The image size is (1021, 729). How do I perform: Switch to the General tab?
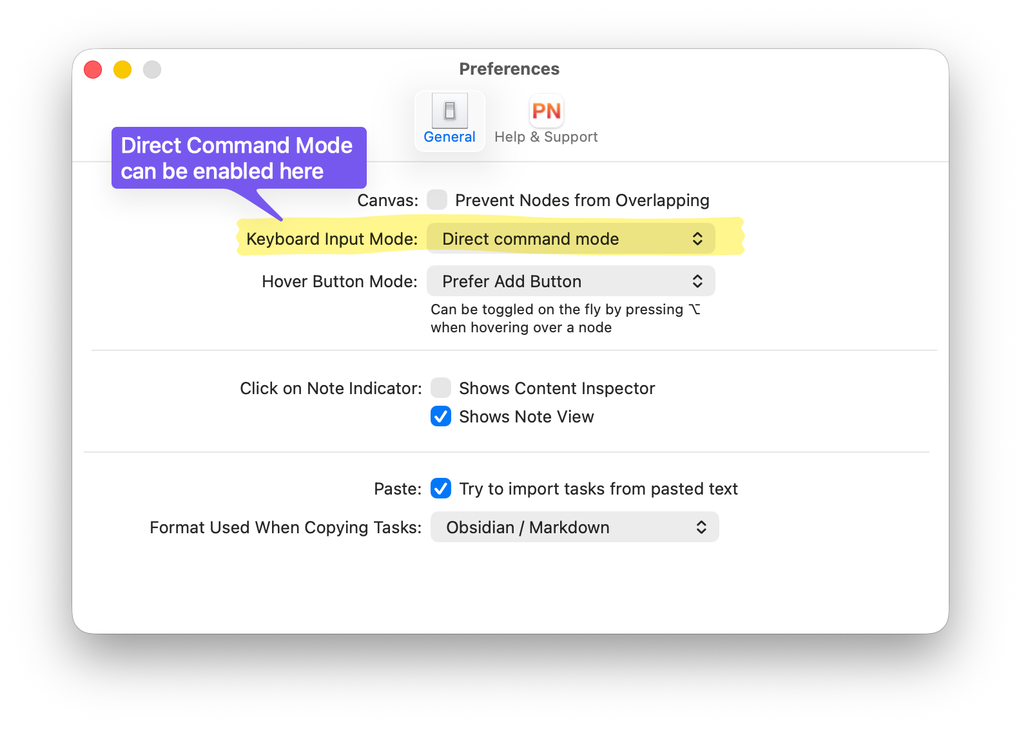point(449,137)
